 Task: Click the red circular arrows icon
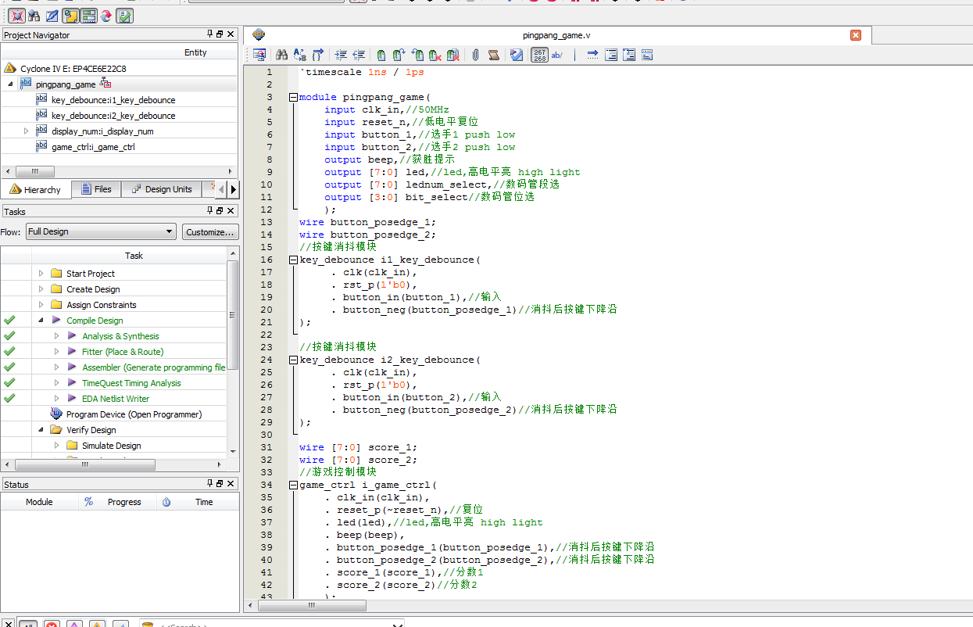point(106,15)
